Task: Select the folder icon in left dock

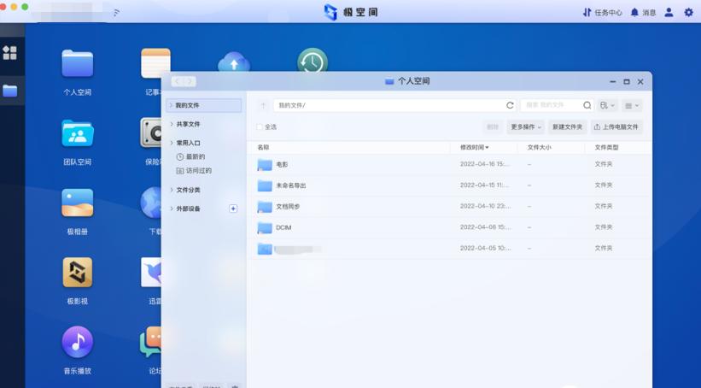Action: pyautogui.click(x=10, y=91)
